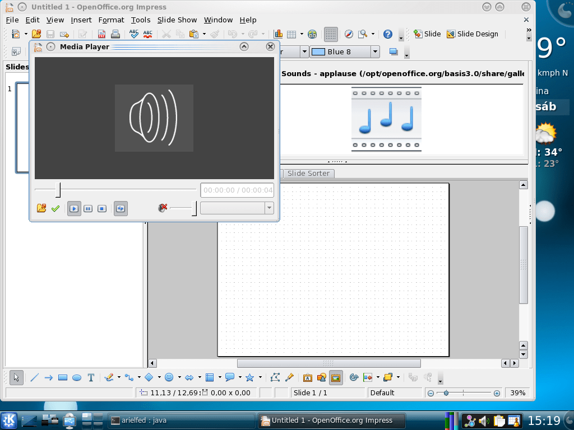Mute audio in the Media Player
Screen dimensions: 574x430
point(162,208)
